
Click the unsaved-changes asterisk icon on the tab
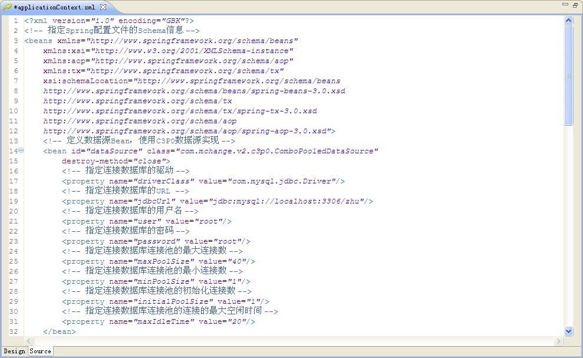(15, 7)
